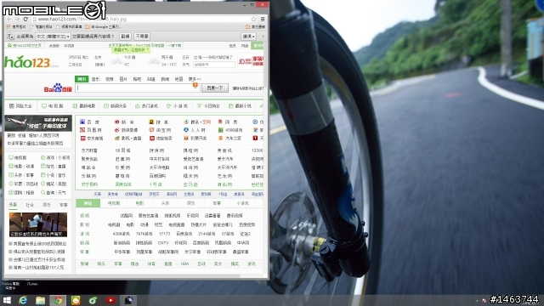The height and width of the screenshot is (306, 544).
Task: Open the CNTV link in news row
Action: click(163, 243)
